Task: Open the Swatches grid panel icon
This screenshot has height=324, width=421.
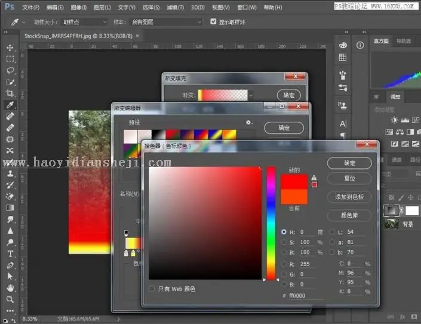Action: [343, 57]
